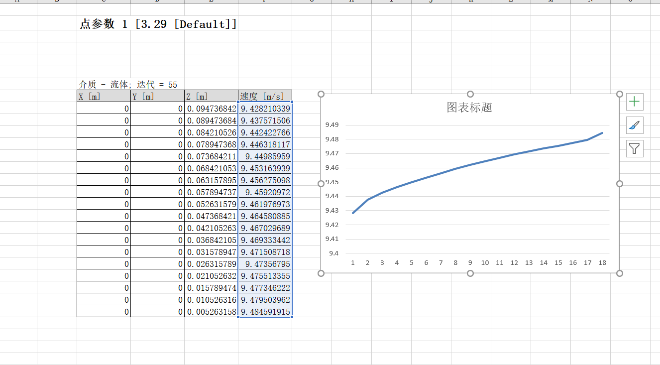Select header cell Y [m]
Viewport: 660px width, 365px height.
pos(157,97)
